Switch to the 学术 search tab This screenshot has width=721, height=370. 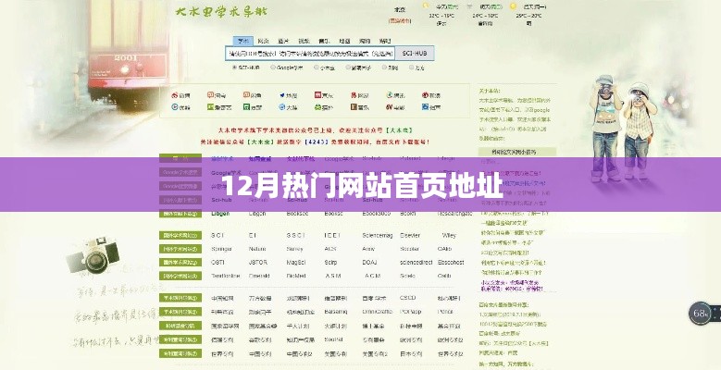point(243,42)
